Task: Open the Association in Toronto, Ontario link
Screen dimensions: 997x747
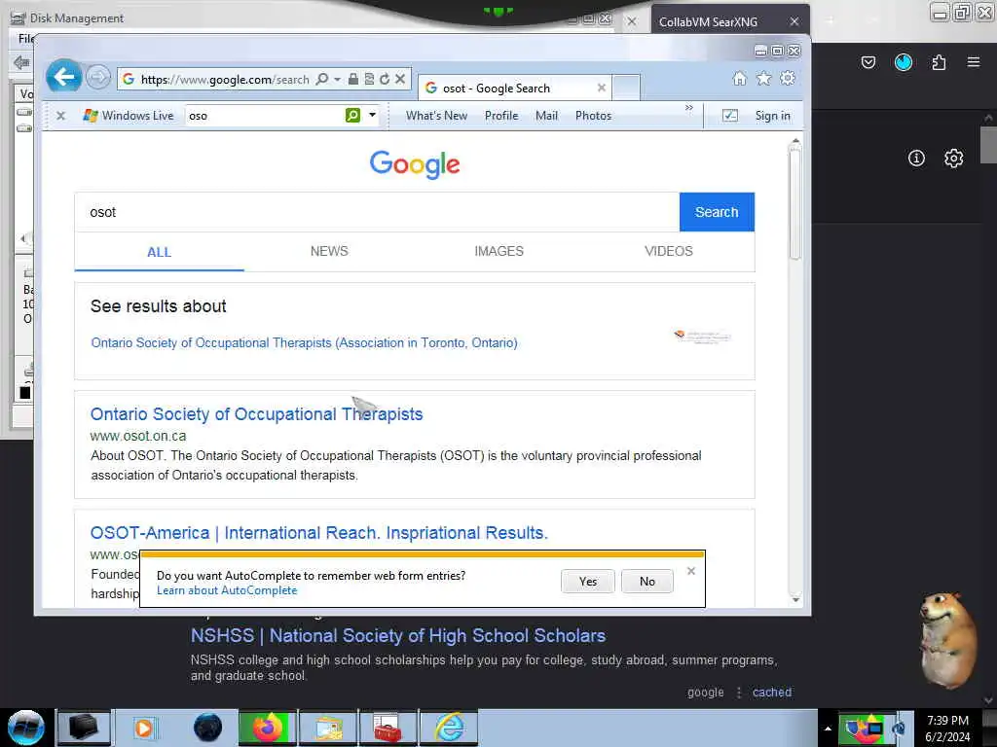Action: [304, 343]
